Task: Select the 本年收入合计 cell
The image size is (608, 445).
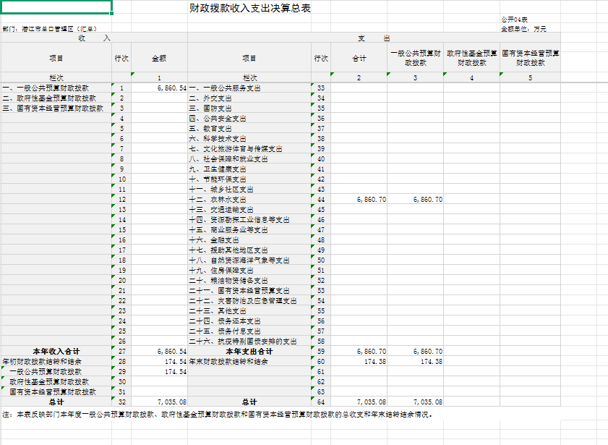Action: pyautogui.click(x=56, y=352)
